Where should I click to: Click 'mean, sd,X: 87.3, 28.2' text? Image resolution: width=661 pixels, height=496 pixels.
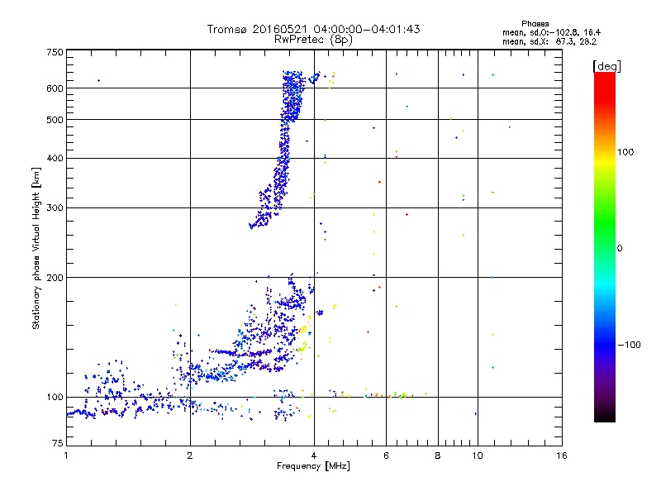tap(549, 41)
